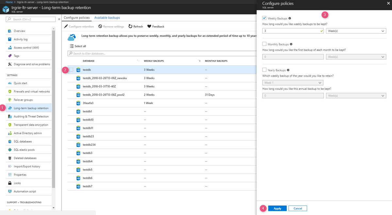This screenshot has width=392, height=215.
Task: Select the testdb3 database row
Action: click(x=162, y=153)
